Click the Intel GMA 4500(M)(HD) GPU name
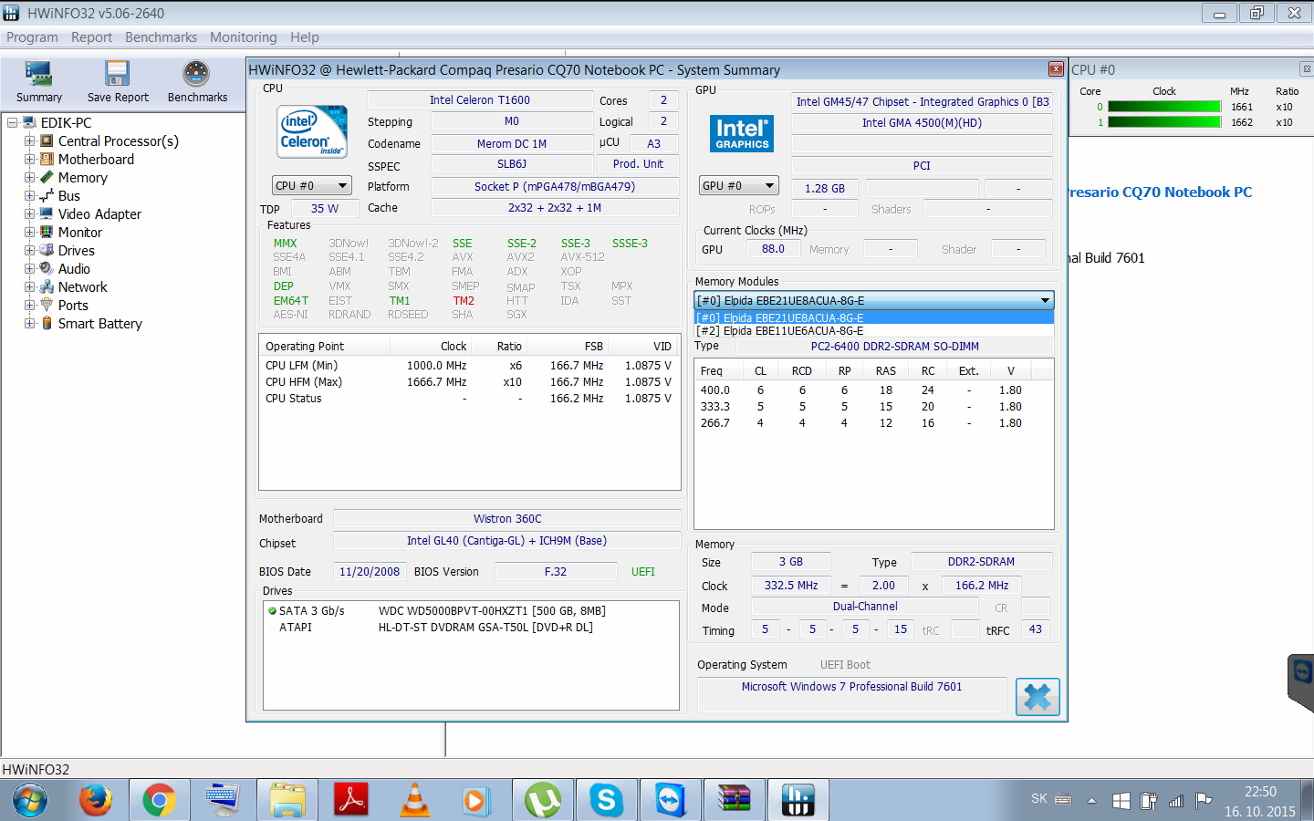The height and width of the screenshot is (821, 1314). point(922,123)
